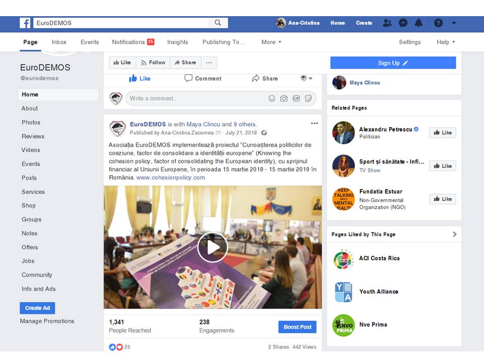
Task: Like the Alexandru Petrescu page
Action: (443, 133)
